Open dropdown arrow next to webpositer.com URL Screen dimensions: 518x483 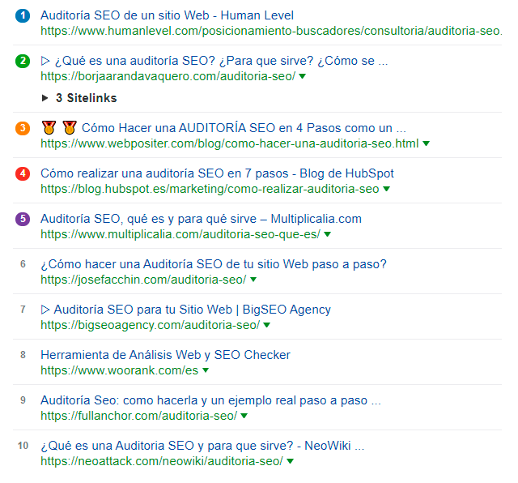pos(427,143)
